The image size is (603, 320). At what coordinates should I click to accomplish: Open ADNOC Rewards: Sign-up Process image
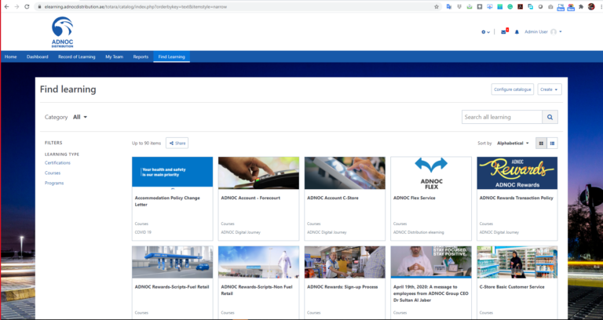pos(345,262)
